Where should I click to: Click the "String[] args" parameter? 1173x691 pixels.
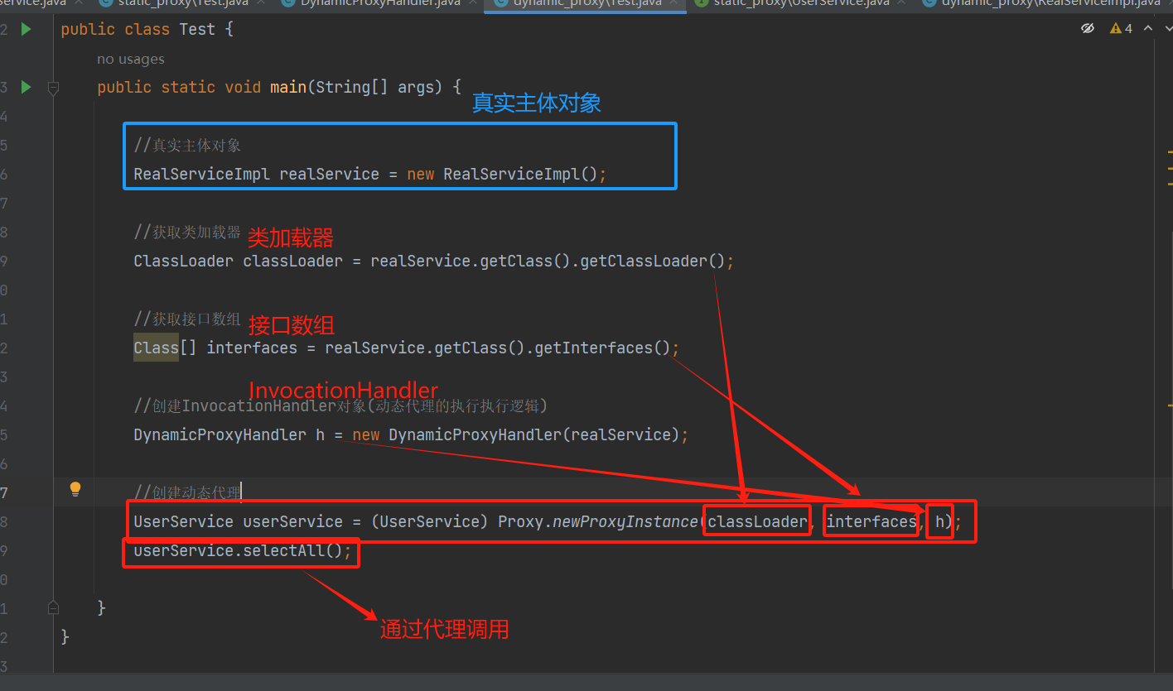tap(375, 87)
